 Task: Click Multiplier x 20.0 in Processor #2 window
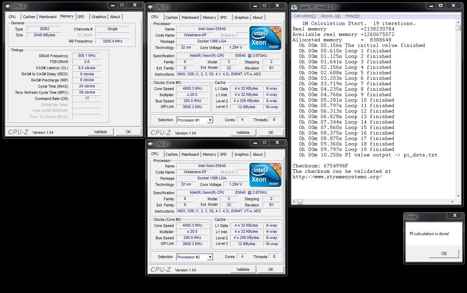pos(192,231)
